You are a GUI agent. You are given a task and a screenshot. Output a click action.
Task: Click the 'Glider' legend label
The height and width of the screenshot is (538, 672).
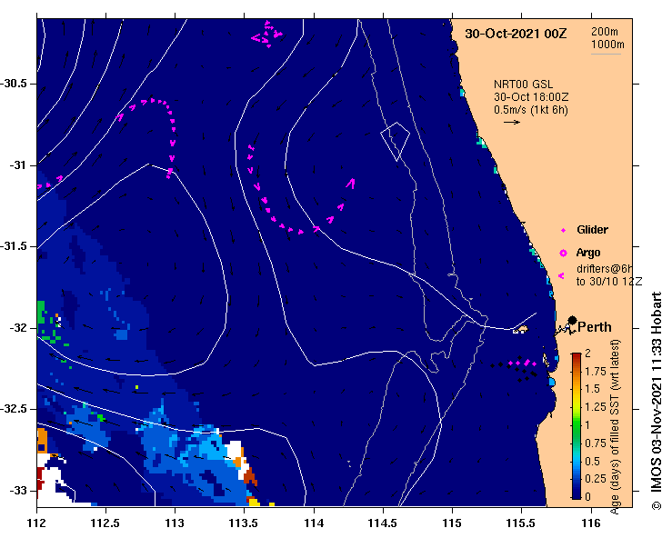[592, 230]
